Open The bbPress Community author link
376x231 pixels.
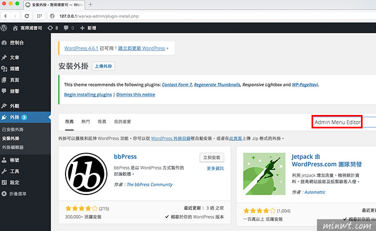click(x=150, y=184)
